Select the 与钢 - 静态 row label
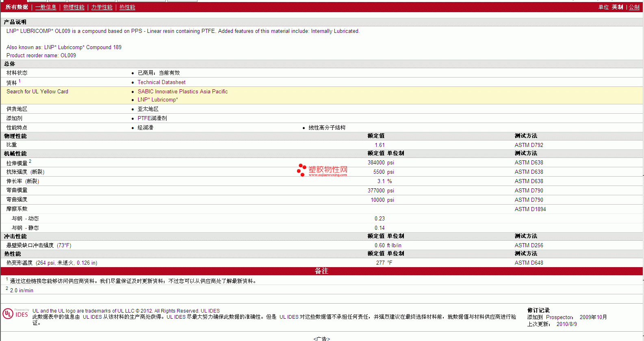Viewport: 644px width, 341px height. tap(25, 228)
